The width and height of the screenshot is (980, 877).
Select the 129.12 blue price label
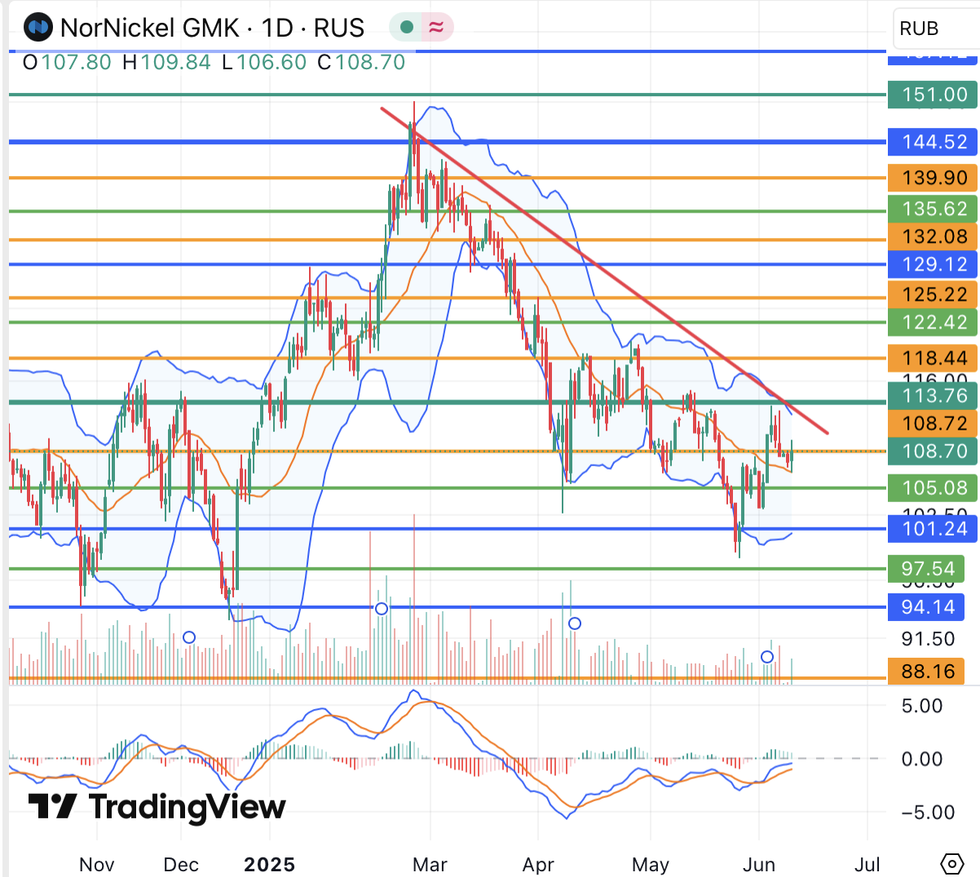click(934, 264)
